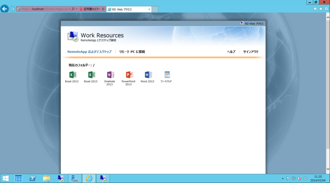Switch to Internet Explorer on taskbar
Viewport: 330px width, 183px height.
tap(89, 178)
